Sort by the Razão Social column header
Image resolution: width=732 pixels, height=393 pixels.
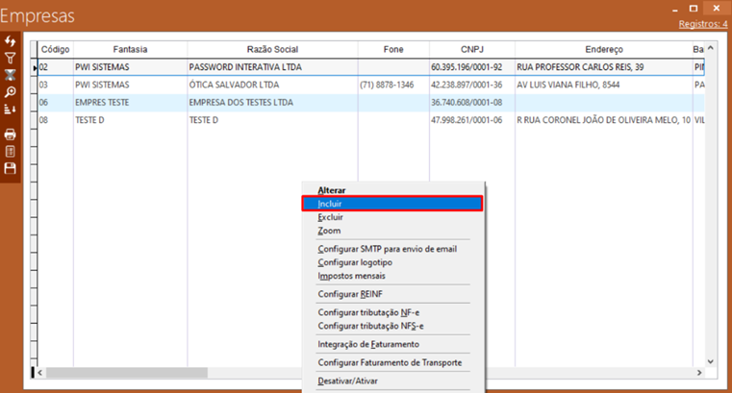tap(272, 49)
